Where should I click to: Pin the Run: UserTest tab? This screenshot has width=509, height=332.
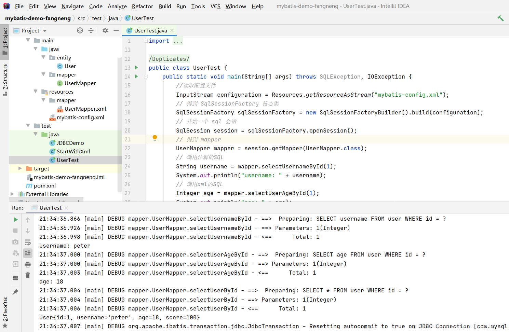pyautogui.click(x=15, y=292)
